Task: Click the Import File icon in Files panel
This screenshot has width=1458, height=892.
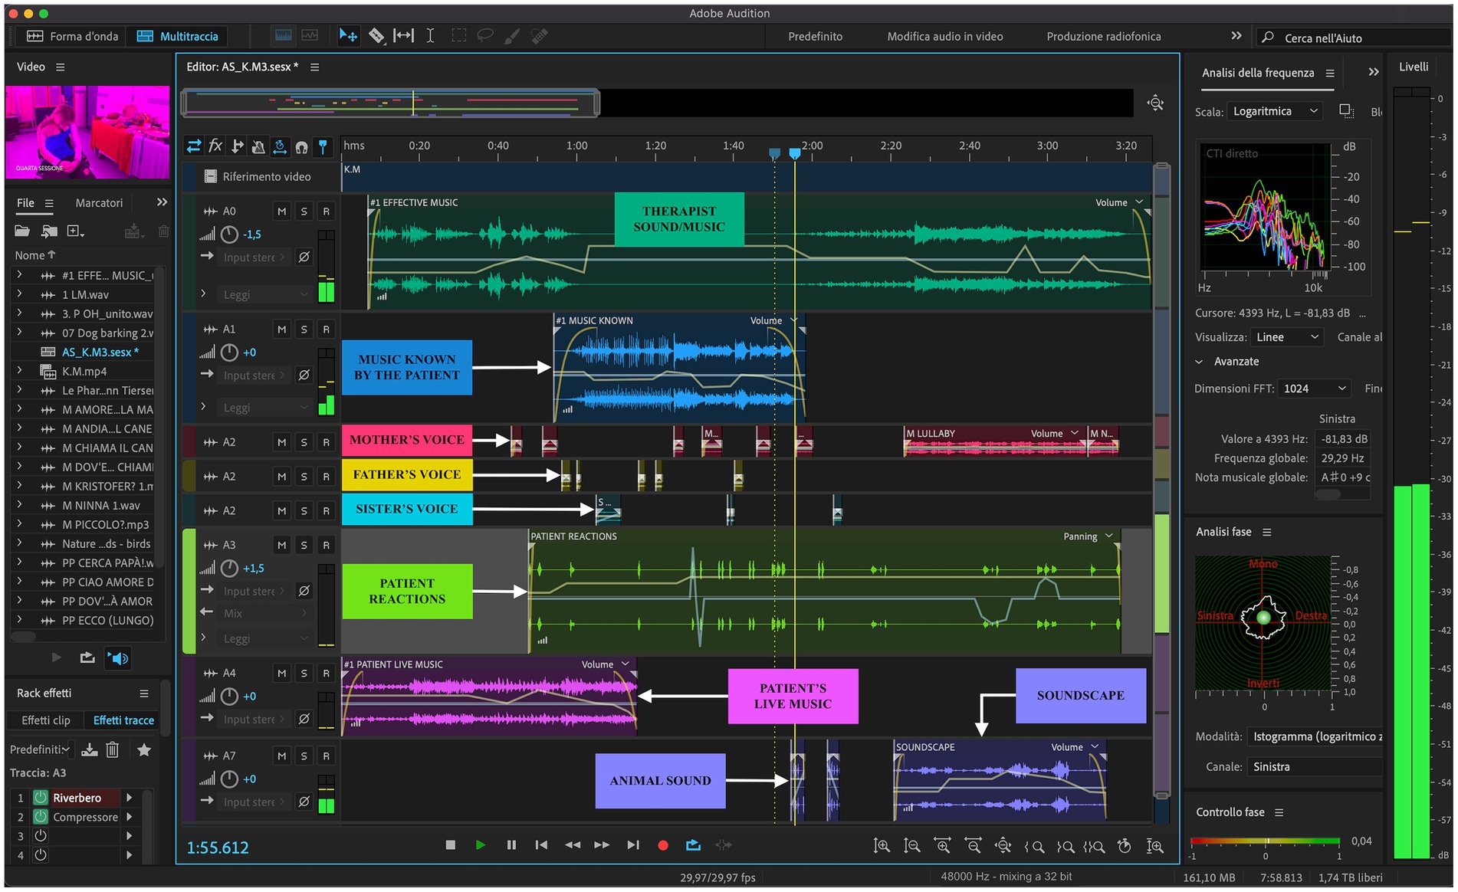Action: tap(49, 231)
